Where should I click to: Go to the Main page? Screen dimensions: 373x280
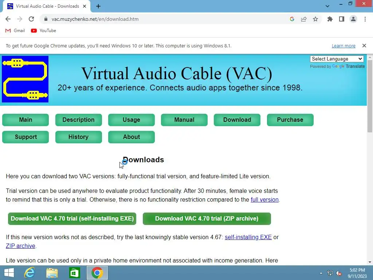point(25,120)
